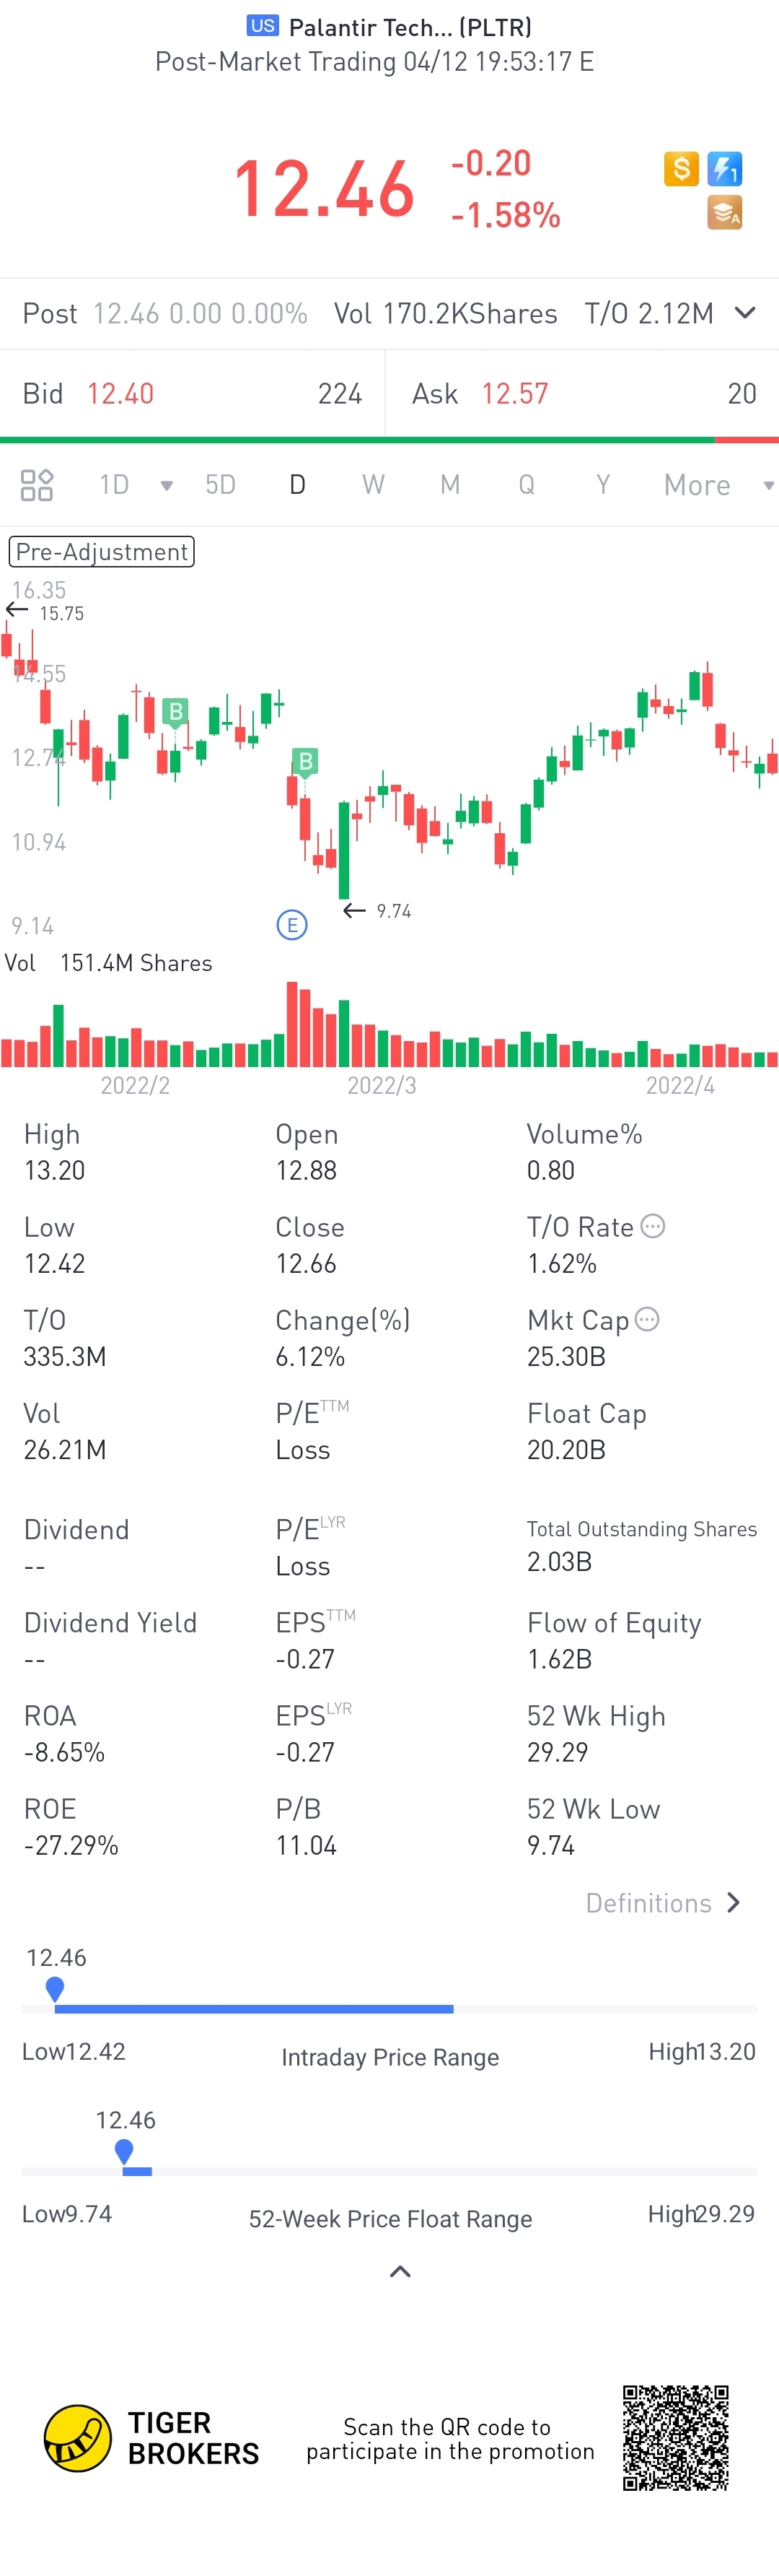The height and width of the screenshot is (2576, 779).
Task: Expand the post-market quote details chevron
Action: (x=744, y=313)
